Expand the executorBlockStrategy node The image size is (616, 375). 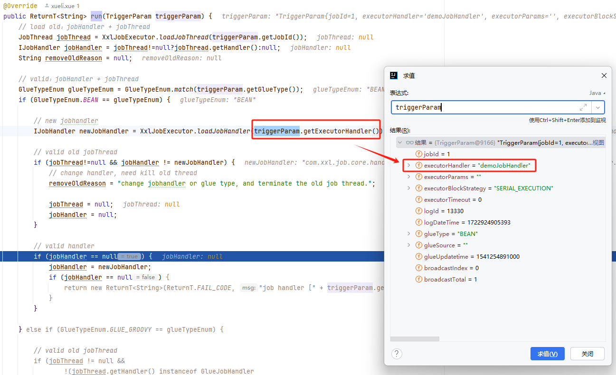(x=408, y=188)
